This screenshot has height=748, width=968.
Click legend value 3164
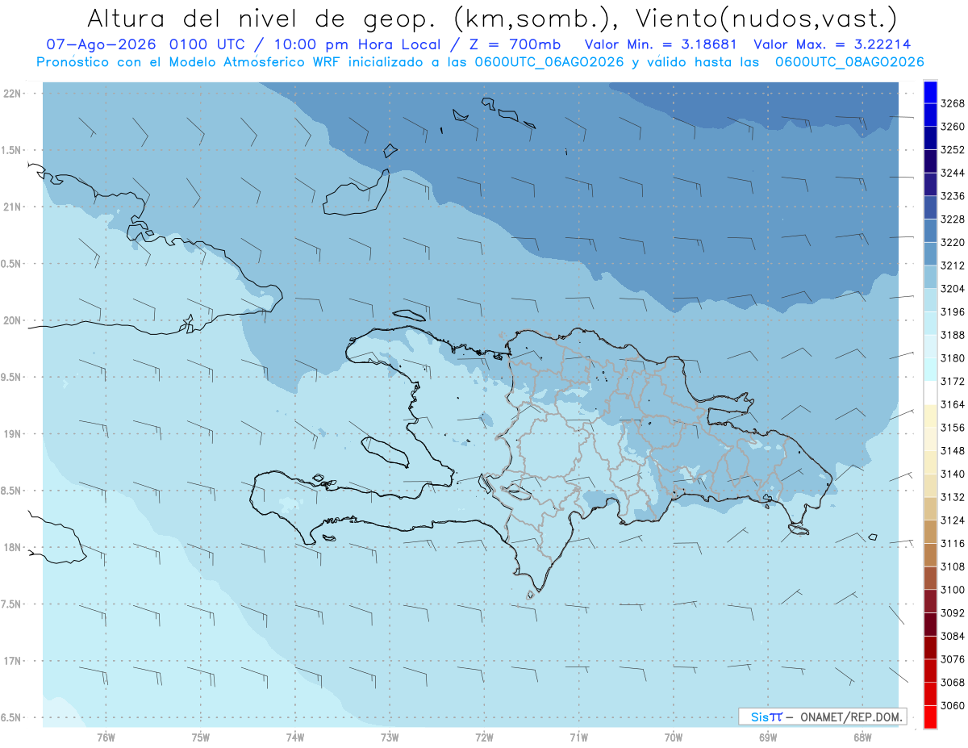[x=953, y=404]
